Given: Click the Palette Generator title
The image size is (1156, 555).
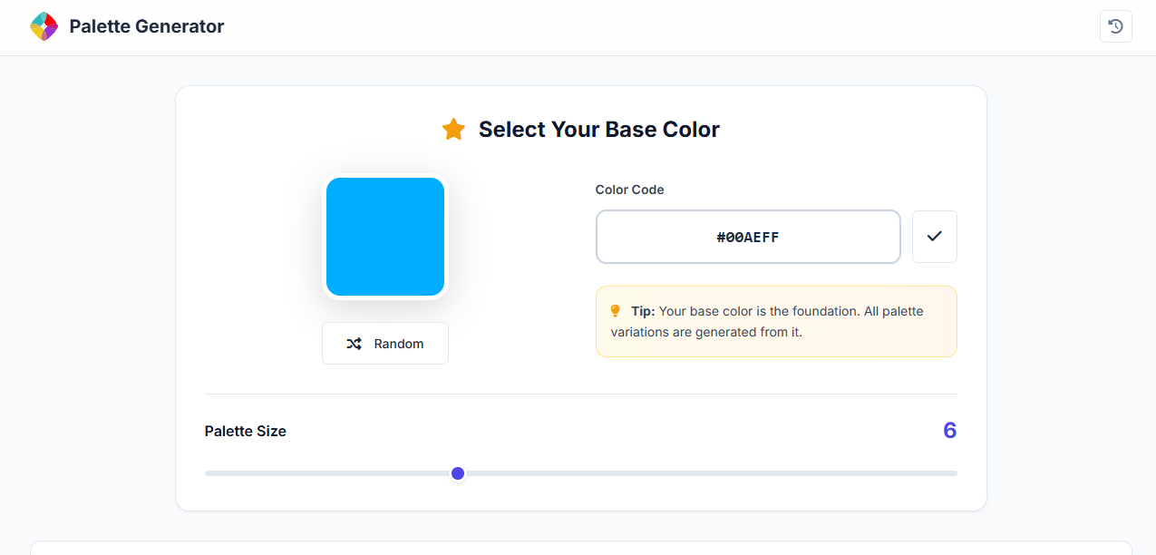Looking at the screenshot, I should pyautogui.click(x=146, y=26).
